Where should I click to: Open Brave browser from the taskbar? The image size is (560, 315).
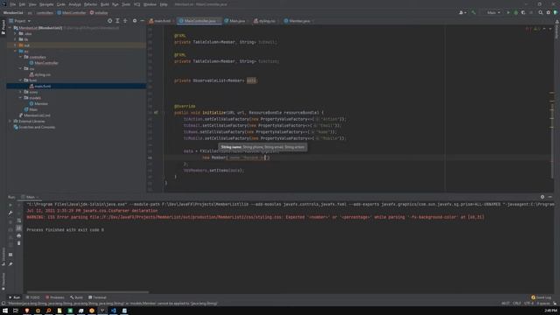(27, 311)
